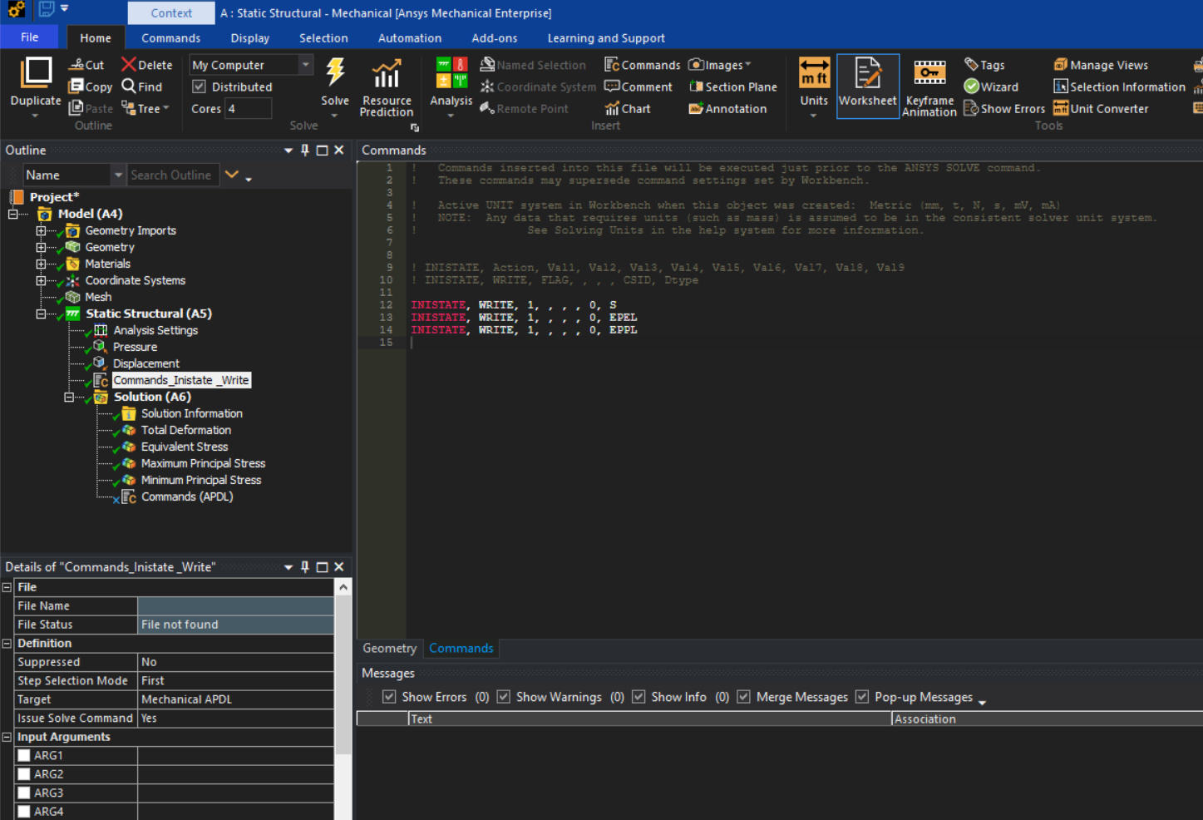This screenshot has width=1203, height=820.
Task: Open the File menu
Action: pyautogui.click(x=29, y=37)
